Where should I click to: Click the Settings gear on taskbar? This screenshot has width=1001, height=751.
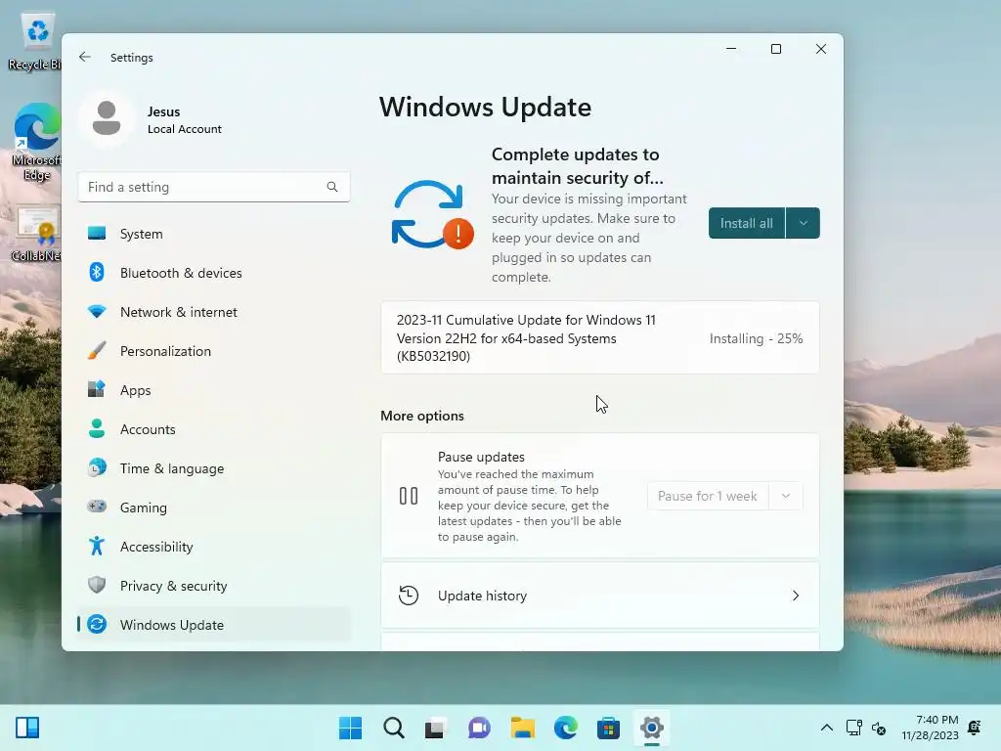coord(652,728)
